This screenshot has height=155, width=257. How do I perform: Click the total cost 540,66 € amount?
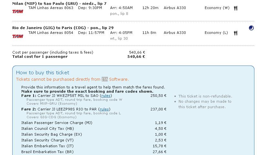[x=136, y=57]
